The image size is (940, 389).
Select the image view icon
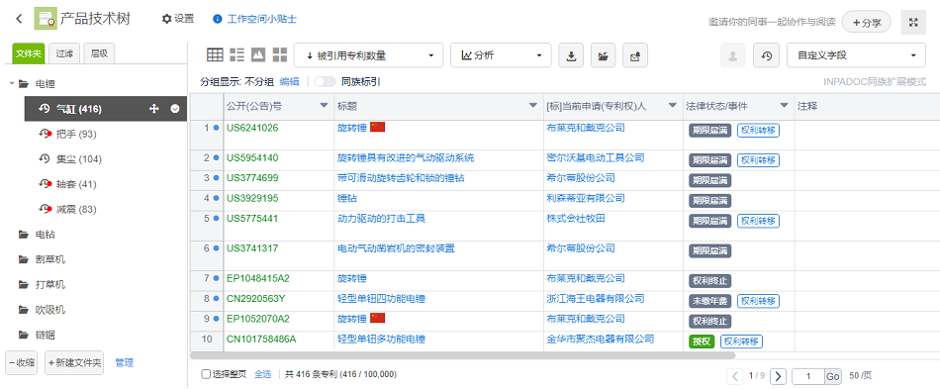pyautogui.click(x=258, y=55)
